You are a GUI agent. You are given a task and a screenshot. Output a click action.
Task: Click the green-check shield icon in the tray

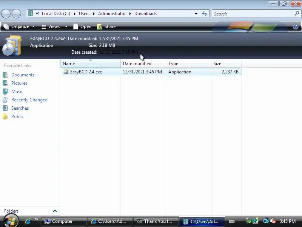(x=249, y=221)
